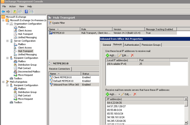
Task: Switch to the Authentication tab
Action: 132,45
